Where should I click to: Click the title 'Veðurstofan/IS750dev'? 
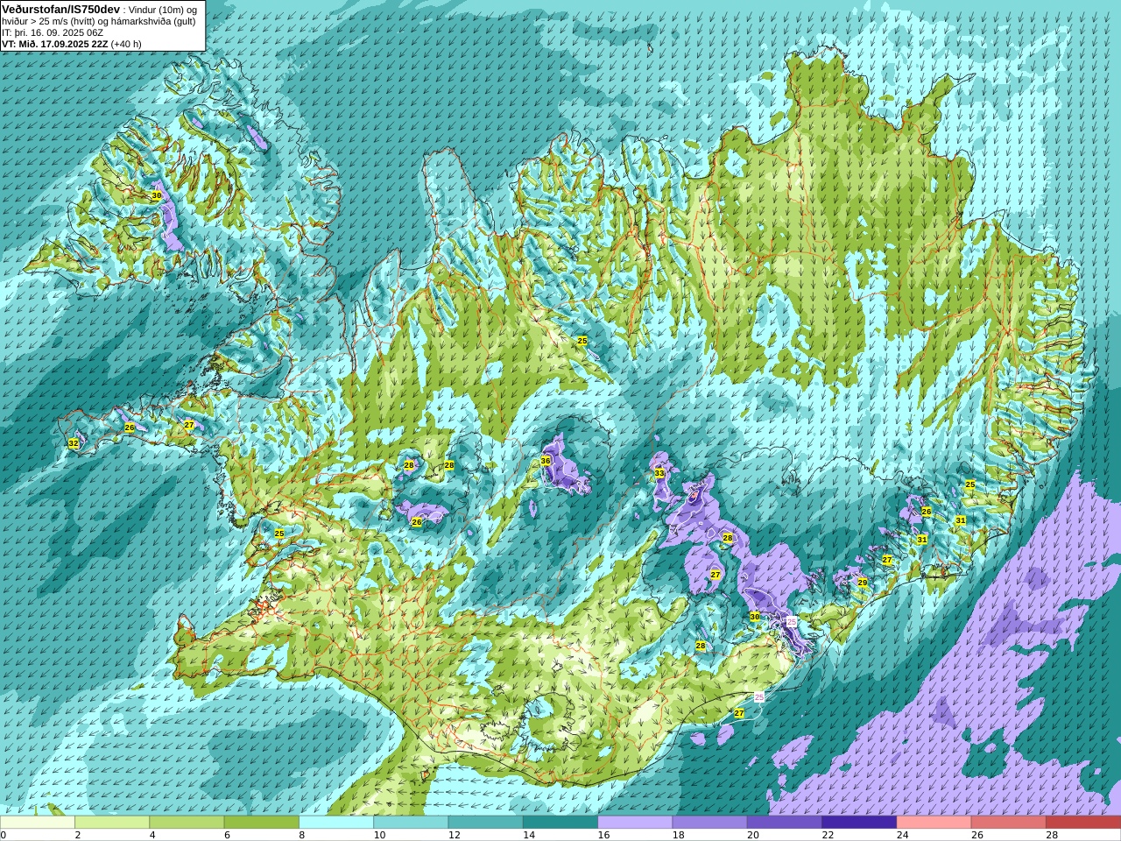[x=61, y=9]
